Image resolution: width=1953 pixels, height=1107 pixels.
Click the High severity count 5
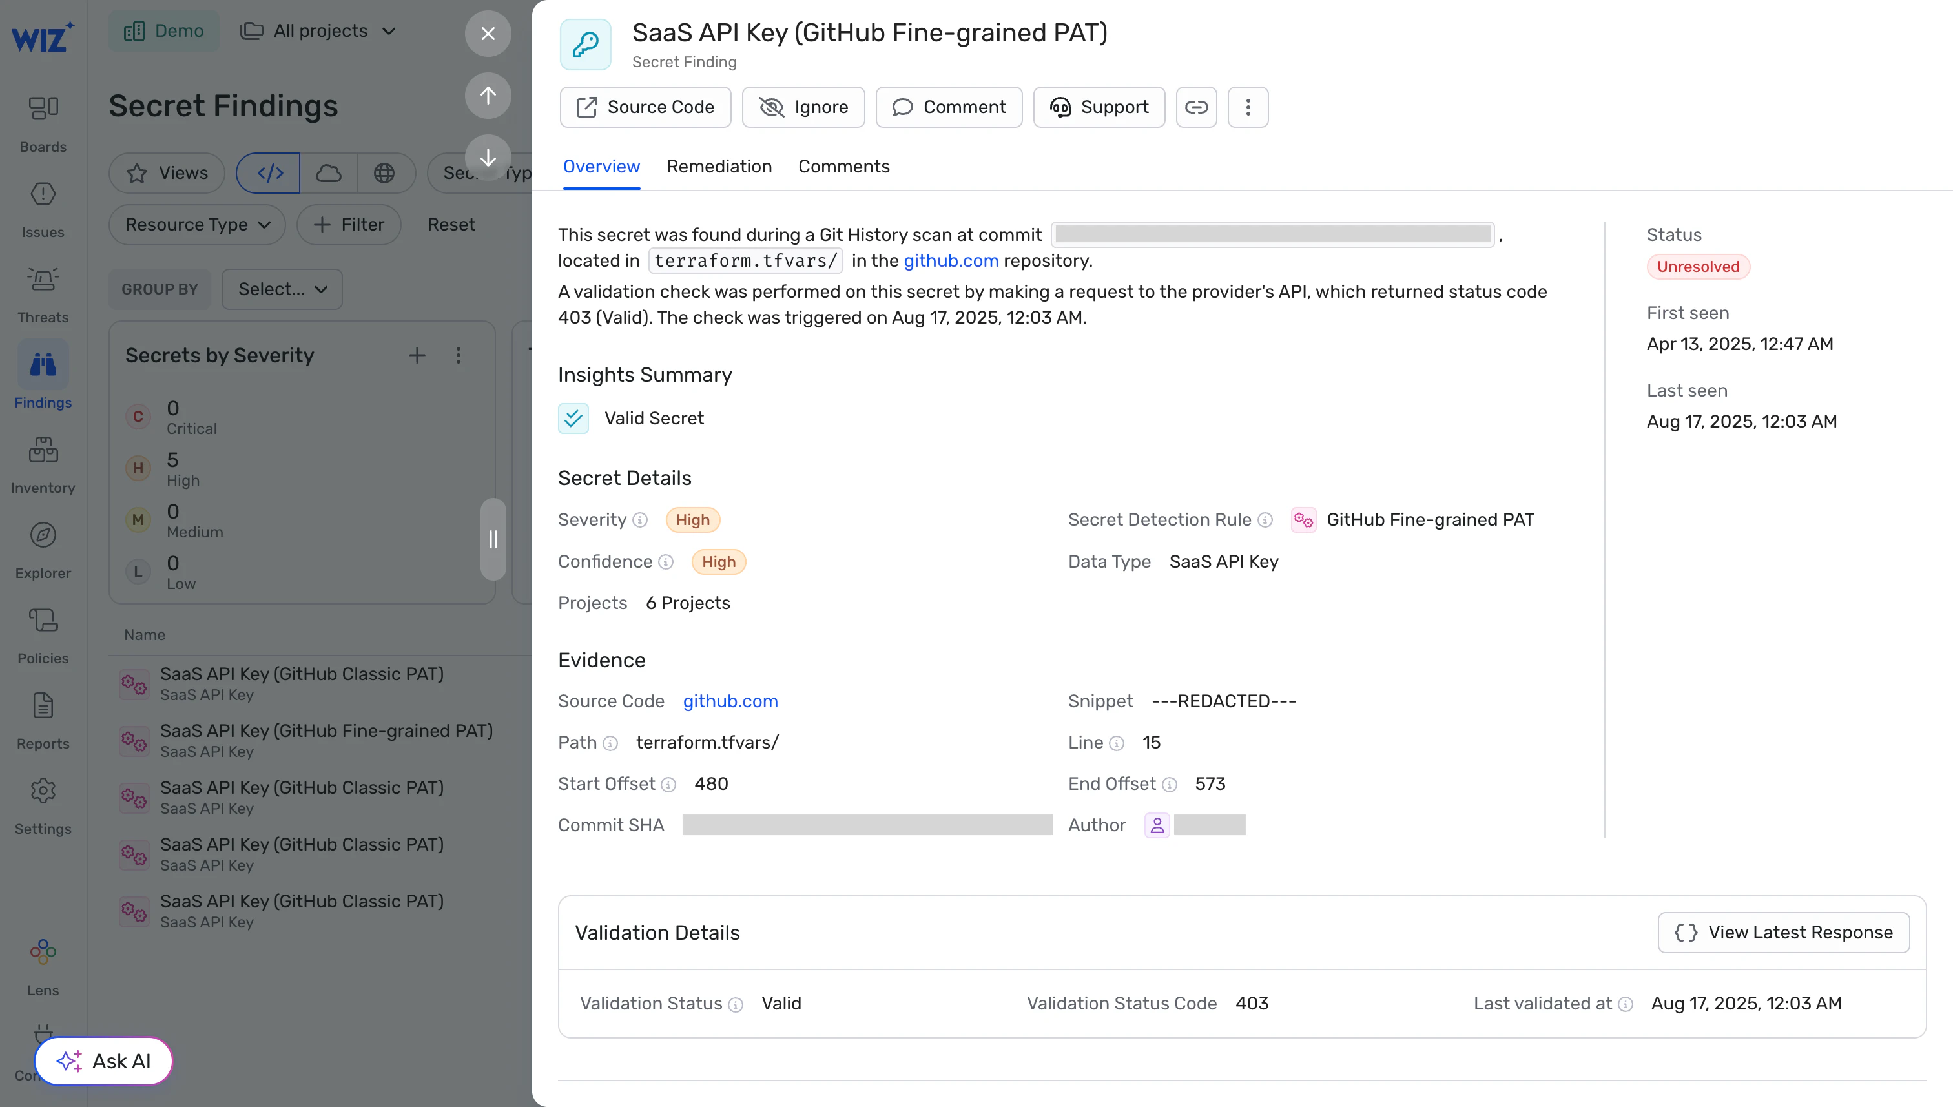[172, 460]
